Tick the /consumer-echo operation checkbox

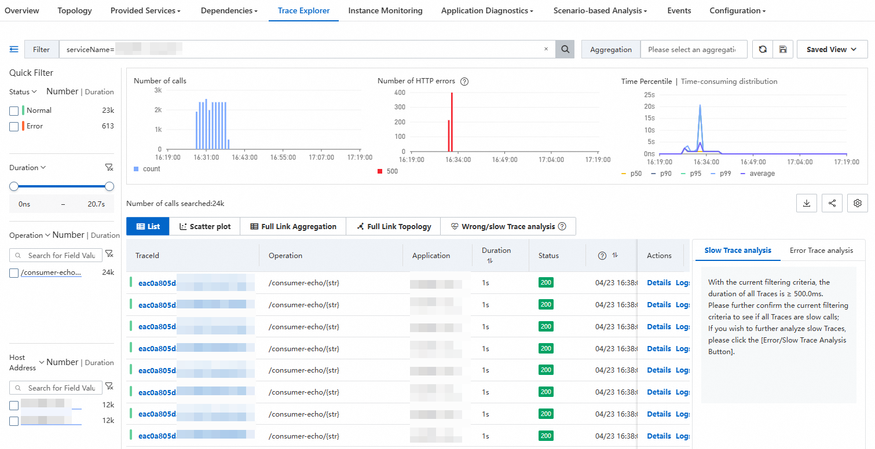[x=14, y=273]
